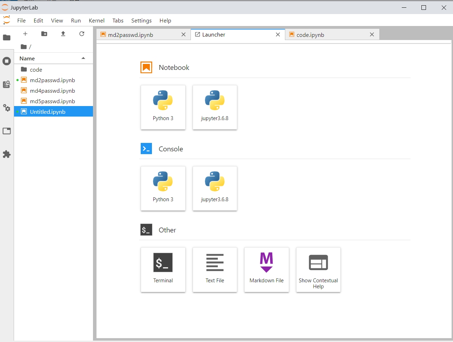Start Python 3 console
This screenshot has height=342, width=453.
(163, 189)
